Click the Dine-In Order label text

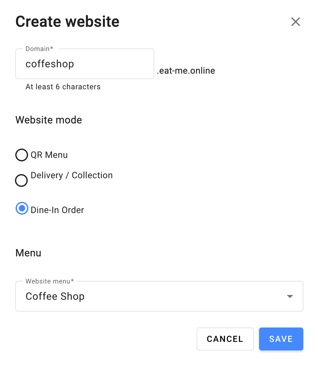click(57, 210)
